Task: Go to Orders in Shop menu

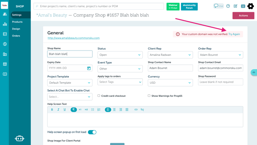Action: 16,36
